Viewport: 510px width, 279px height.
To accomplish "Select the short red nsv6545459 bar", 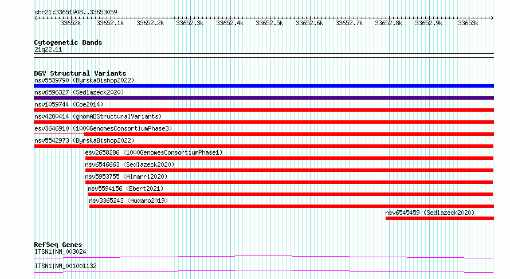I will [x=440, y=218].
